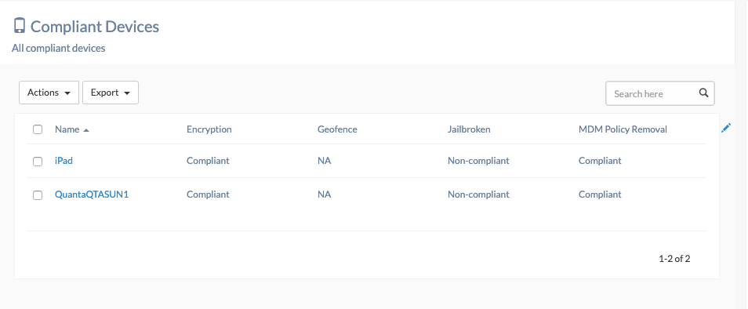
Task: Click the Name column sort arrow
Action: pyautogui.click(x=86, y=130)
